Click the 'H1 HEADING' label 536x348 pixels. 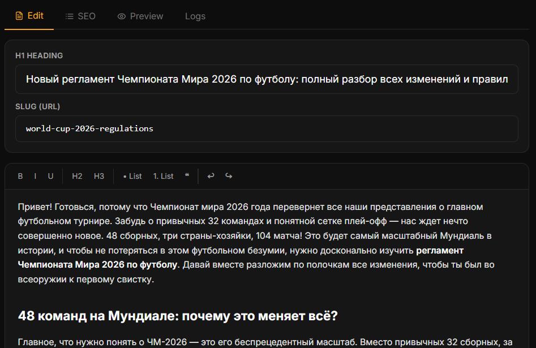(39, 55)
